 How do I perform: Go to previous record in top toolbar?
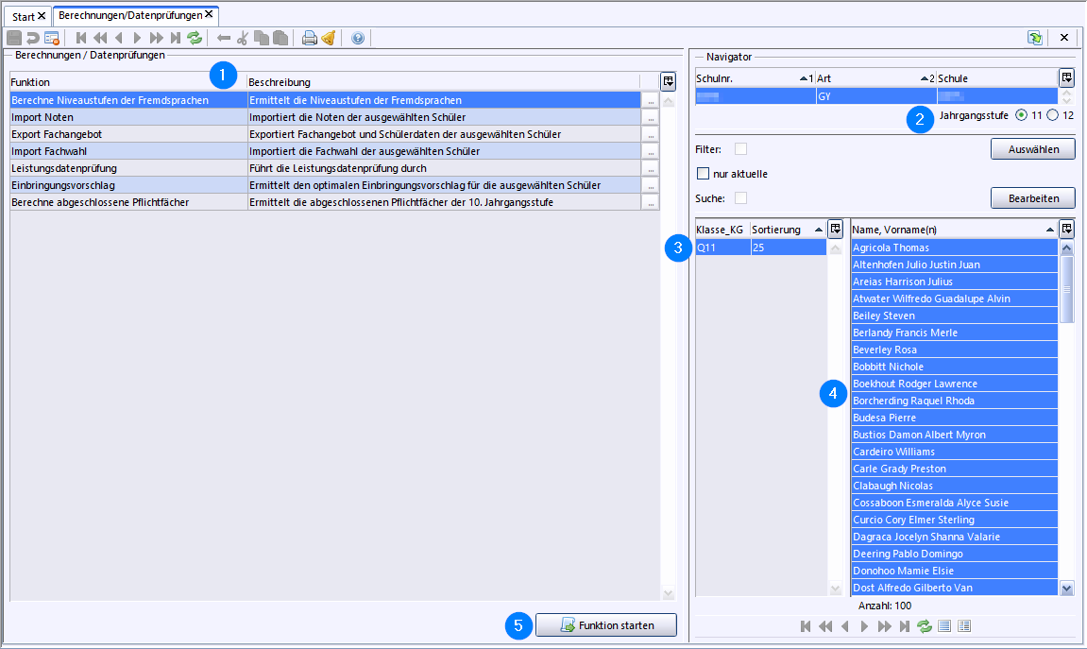[x=119, y=38]
